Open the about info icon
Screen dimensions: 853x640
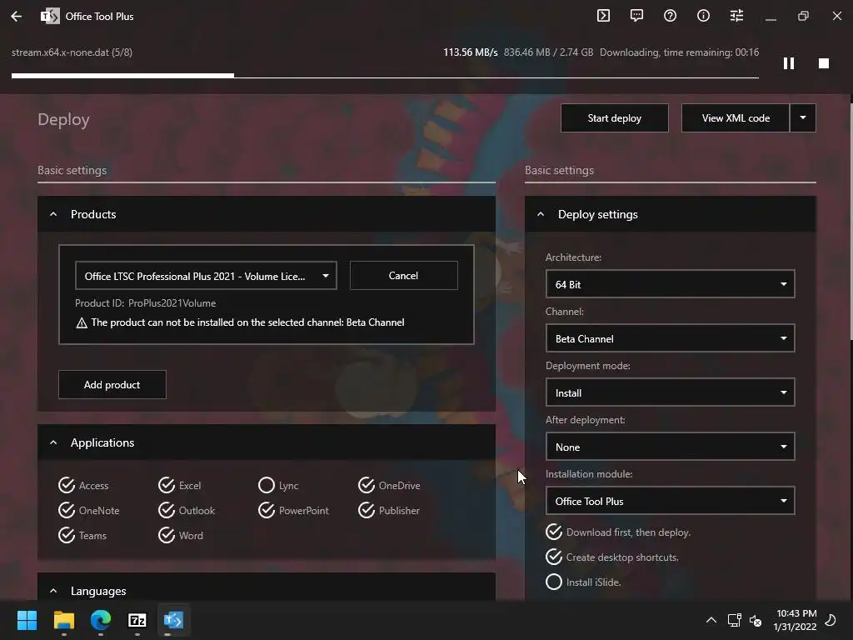click(703, 16)
